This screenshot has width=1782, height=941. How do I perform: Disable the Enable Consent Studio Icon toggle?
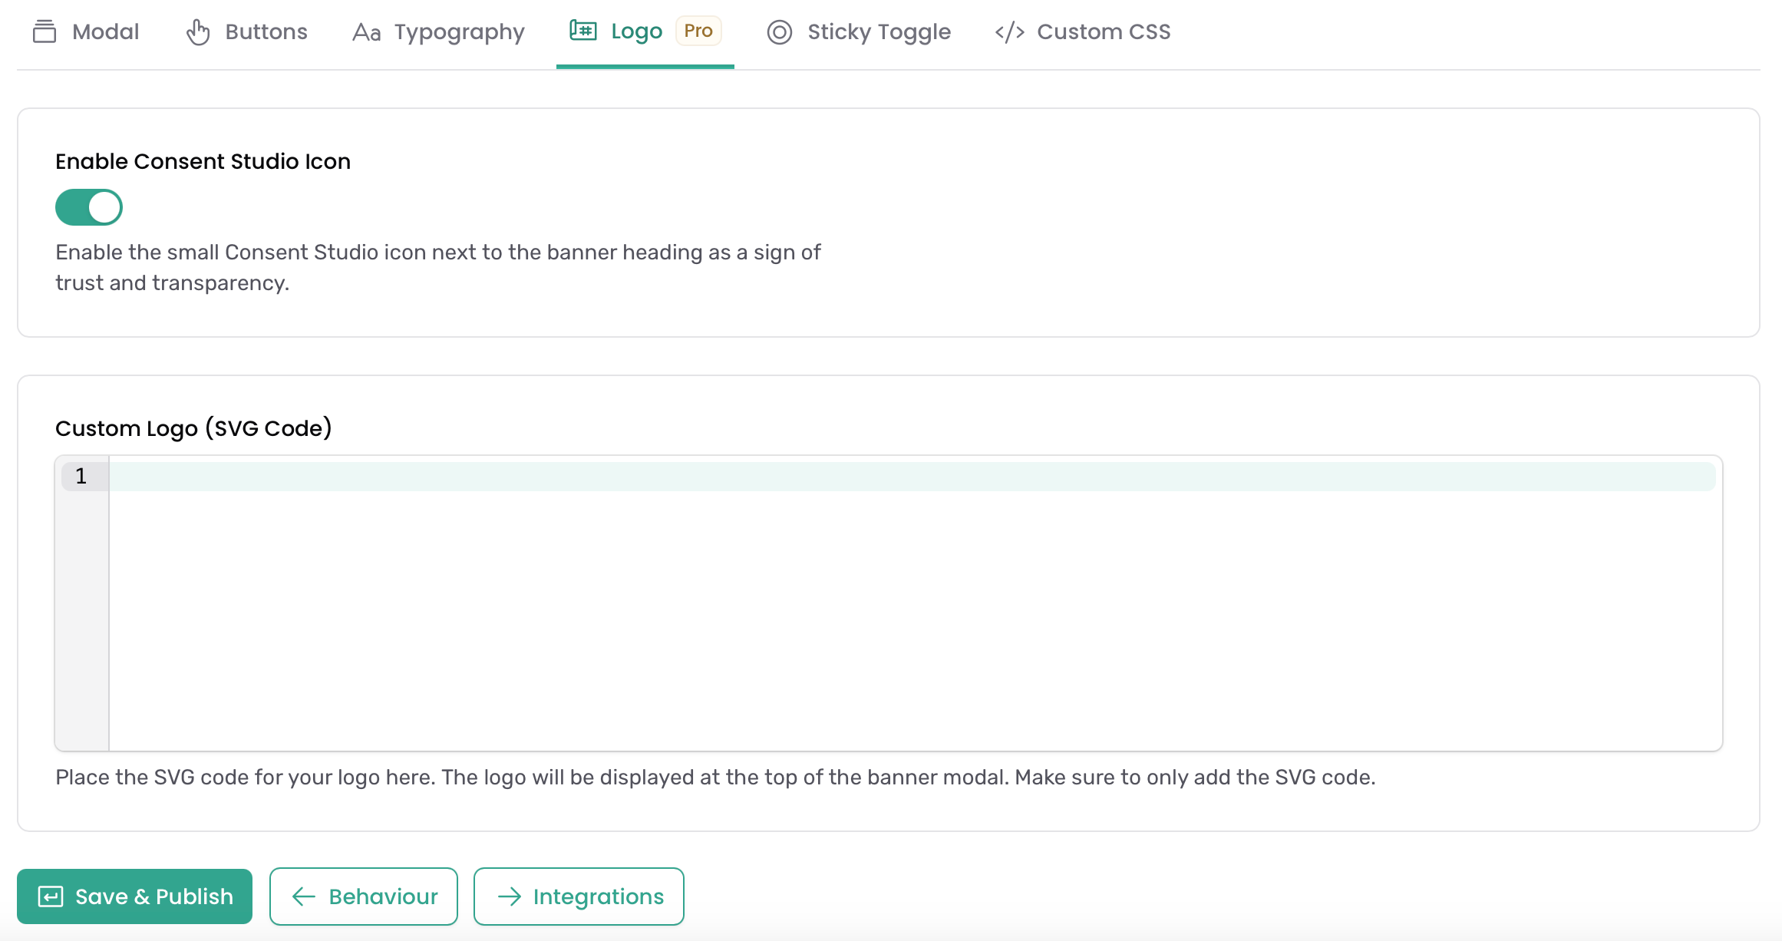pos(89,207)
